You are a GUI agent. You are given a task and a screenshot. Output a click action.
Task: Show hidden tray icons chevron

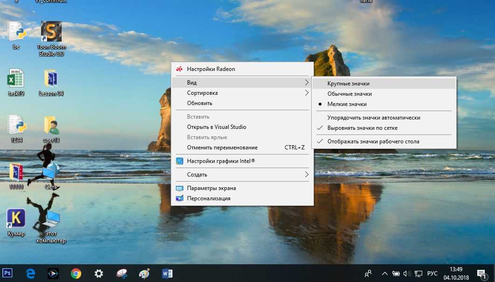click(x=384, y=274)
